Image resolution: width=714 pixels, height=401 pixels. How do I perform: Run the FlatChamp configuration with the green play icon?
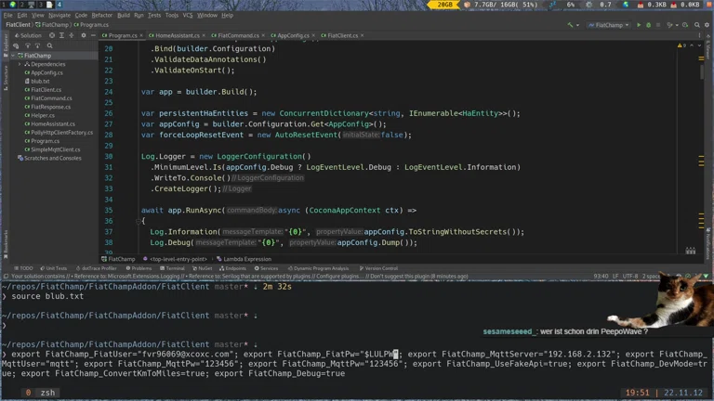tap(639, 25)
